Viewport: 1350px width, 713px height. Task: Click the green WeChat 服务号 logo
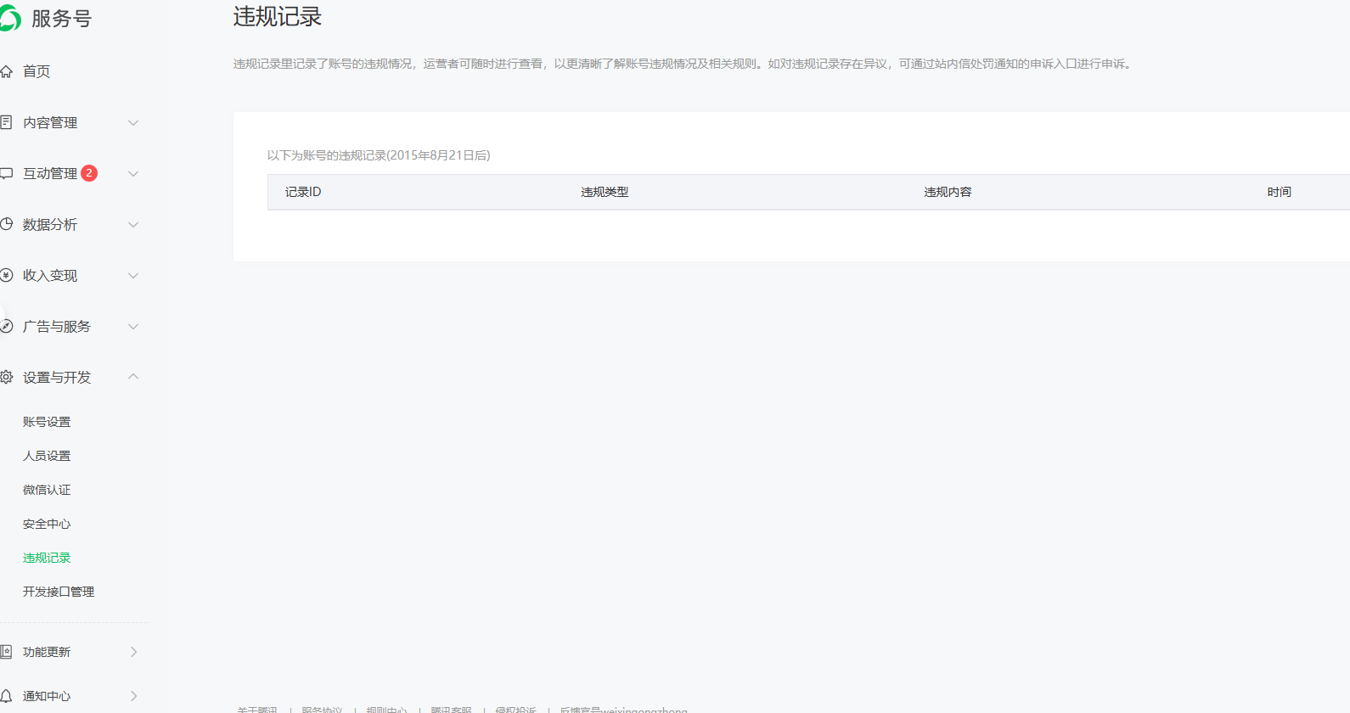[10, 18]
